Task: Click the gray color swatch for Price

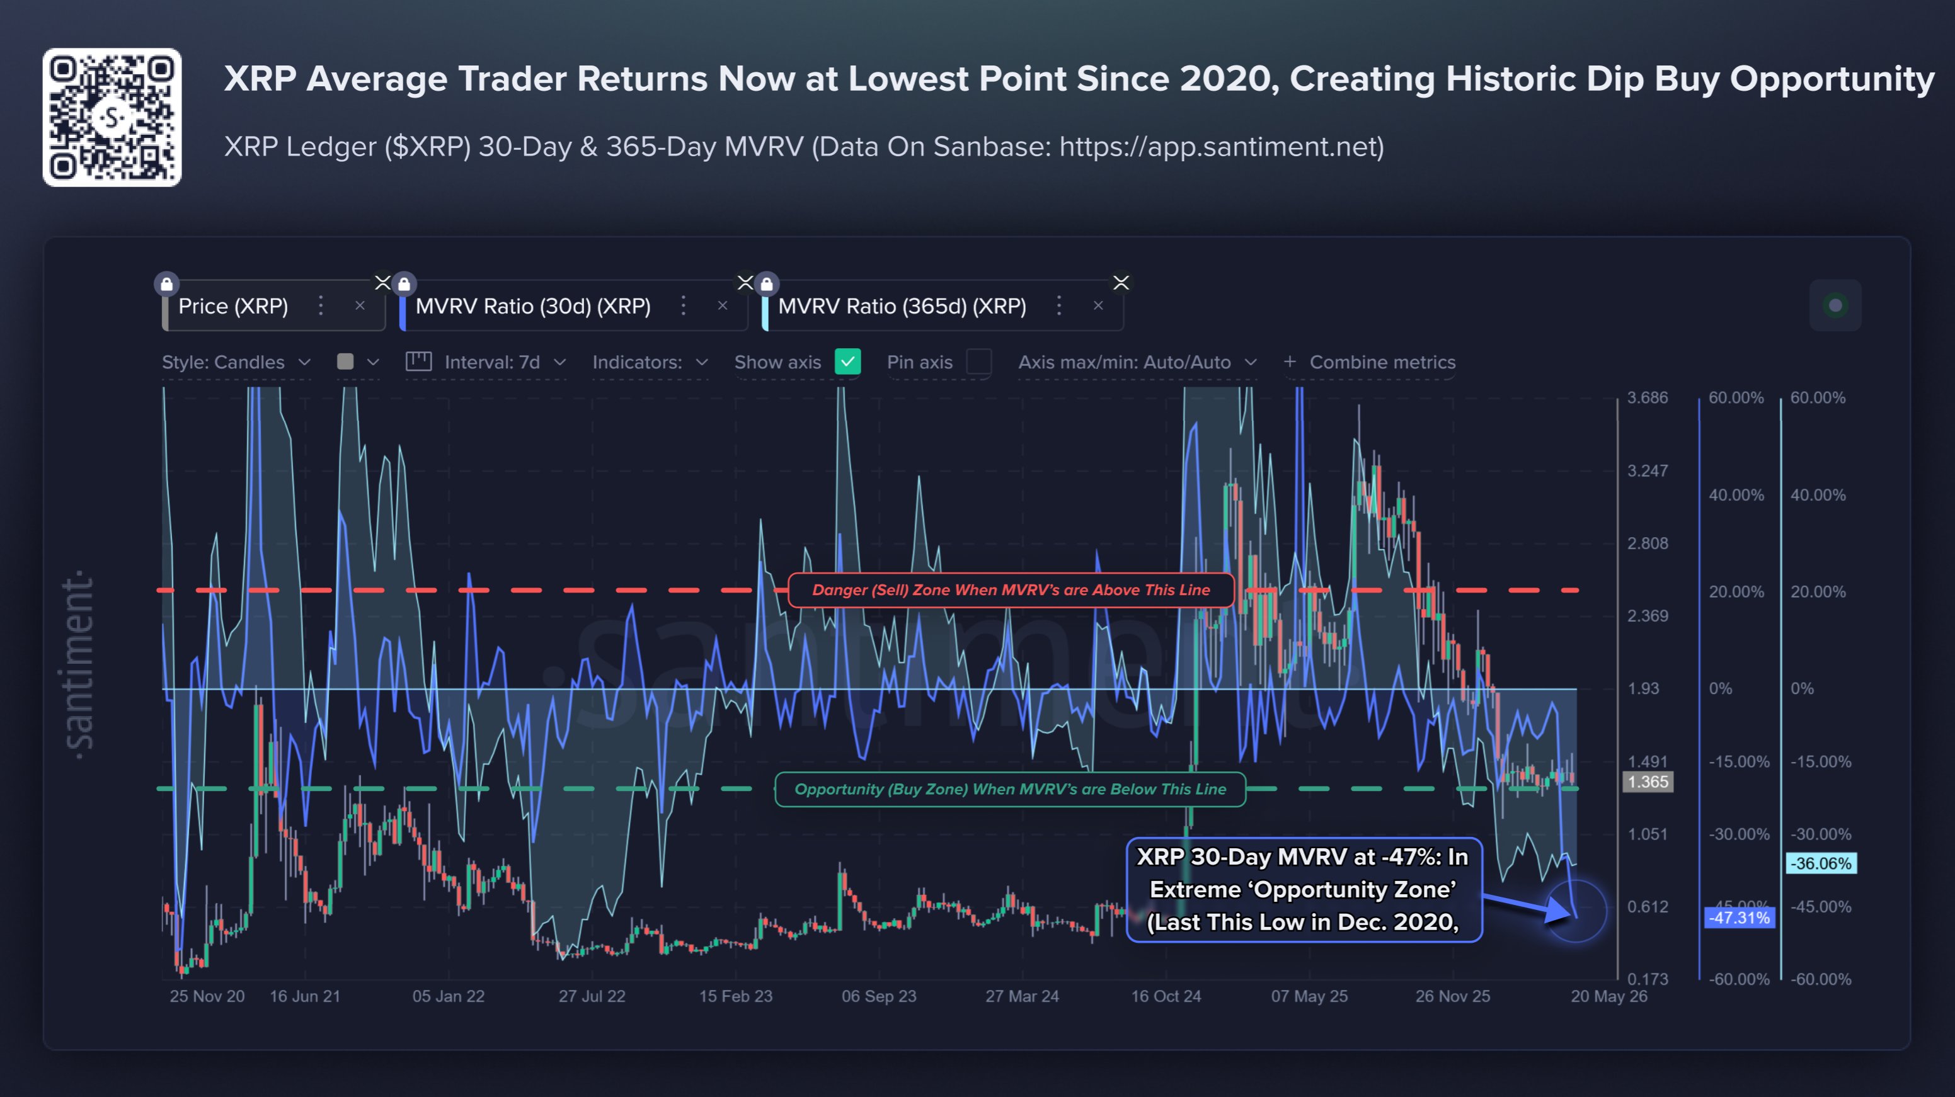Action: pos(345,361)
